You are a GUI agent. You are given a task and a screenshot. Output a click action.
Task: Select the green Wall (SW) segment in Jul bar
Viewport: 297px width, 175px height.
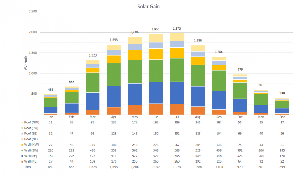177,70
